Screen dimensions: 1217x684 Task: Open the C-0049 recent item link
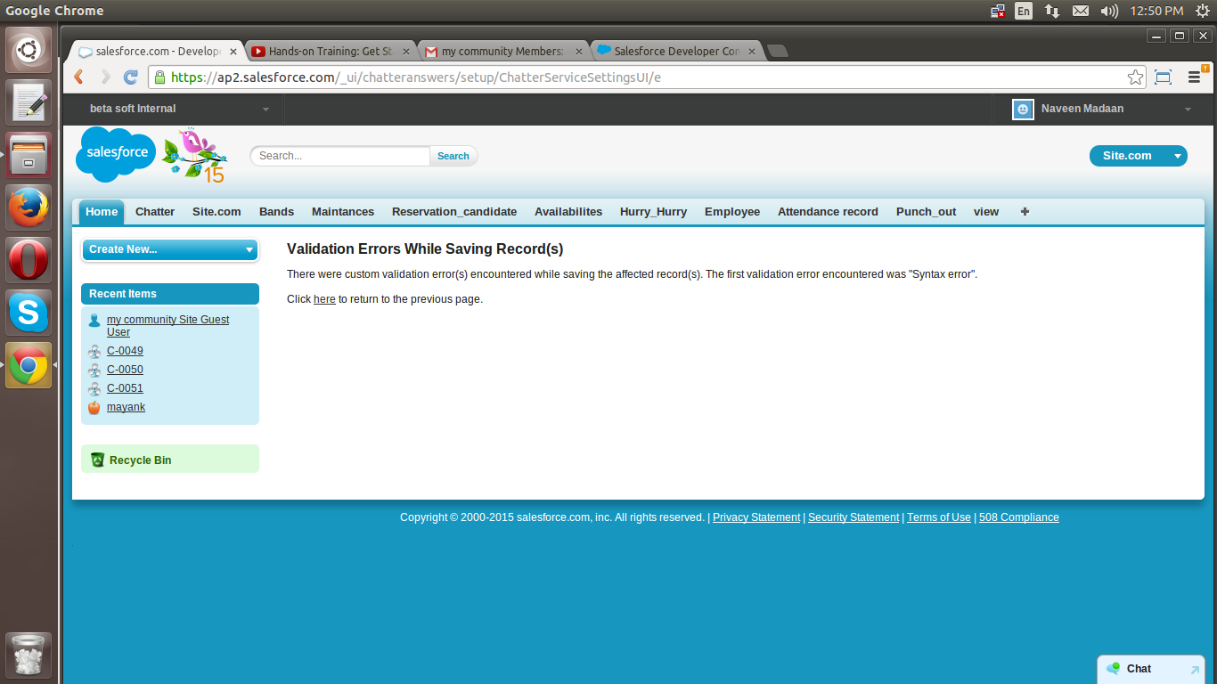click(x=125, y=351)
